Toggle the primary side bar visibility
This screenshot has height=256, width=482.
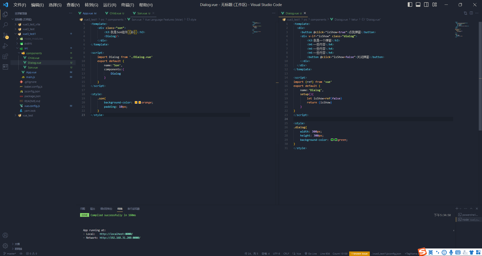pyautogui.click(x=410, y=5)
